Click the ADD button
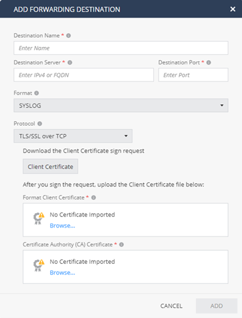The image size is (242, 318). pos(217,306)
